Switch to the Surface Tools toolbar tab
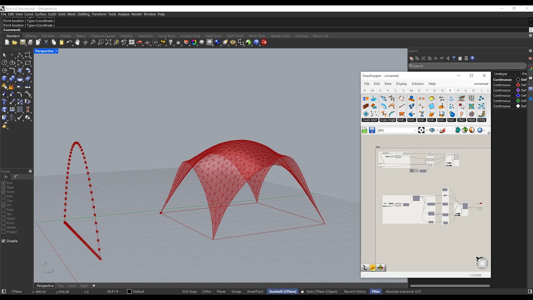The width and height of the screenshot is (533, 300). pyautogui.click(x=190, y=36)
